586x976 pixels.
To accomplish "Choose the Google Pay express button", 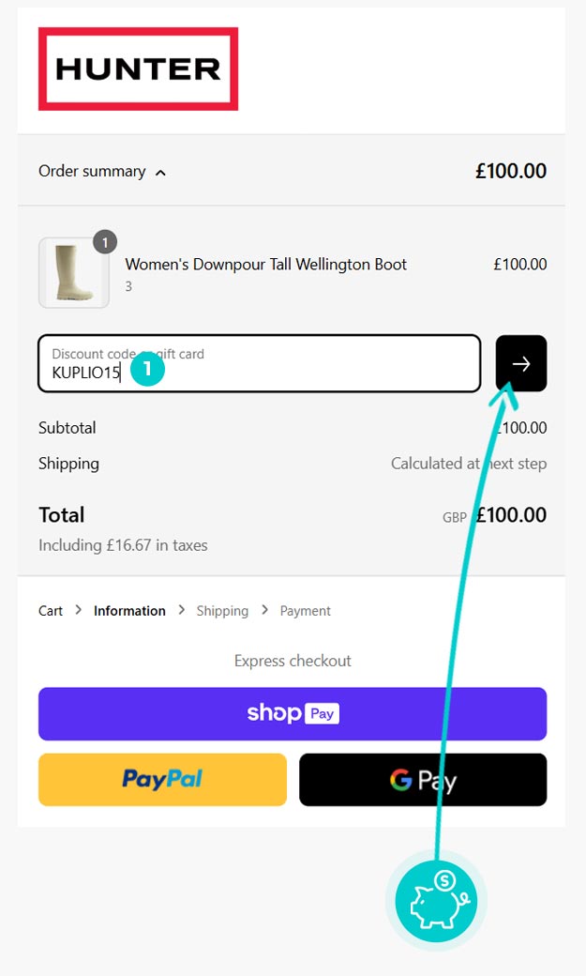I will pos(423,780).
